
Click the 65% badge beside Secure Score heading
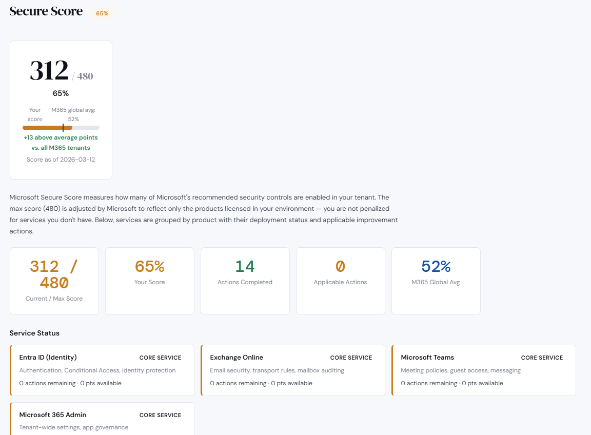[102, 13]
